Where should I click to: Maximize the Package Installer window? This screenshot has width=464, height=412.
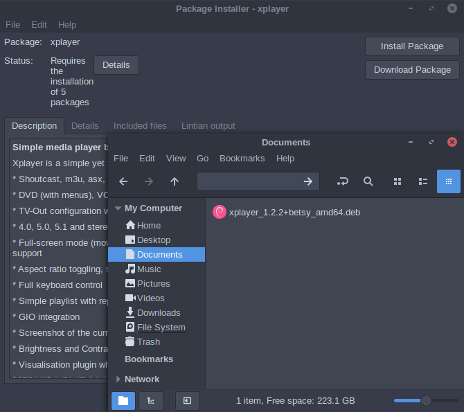[431, 8]
